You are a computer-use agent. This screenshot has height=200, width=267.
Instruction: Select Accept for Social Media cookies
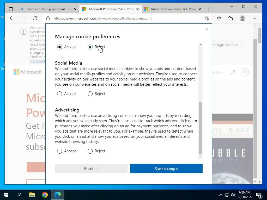(x=60, y=94)
